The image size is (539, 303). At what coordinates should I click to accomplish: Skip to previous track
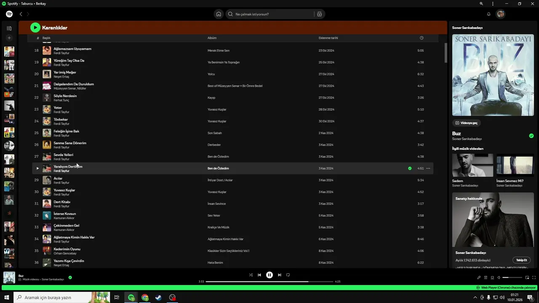pos(259,275)
